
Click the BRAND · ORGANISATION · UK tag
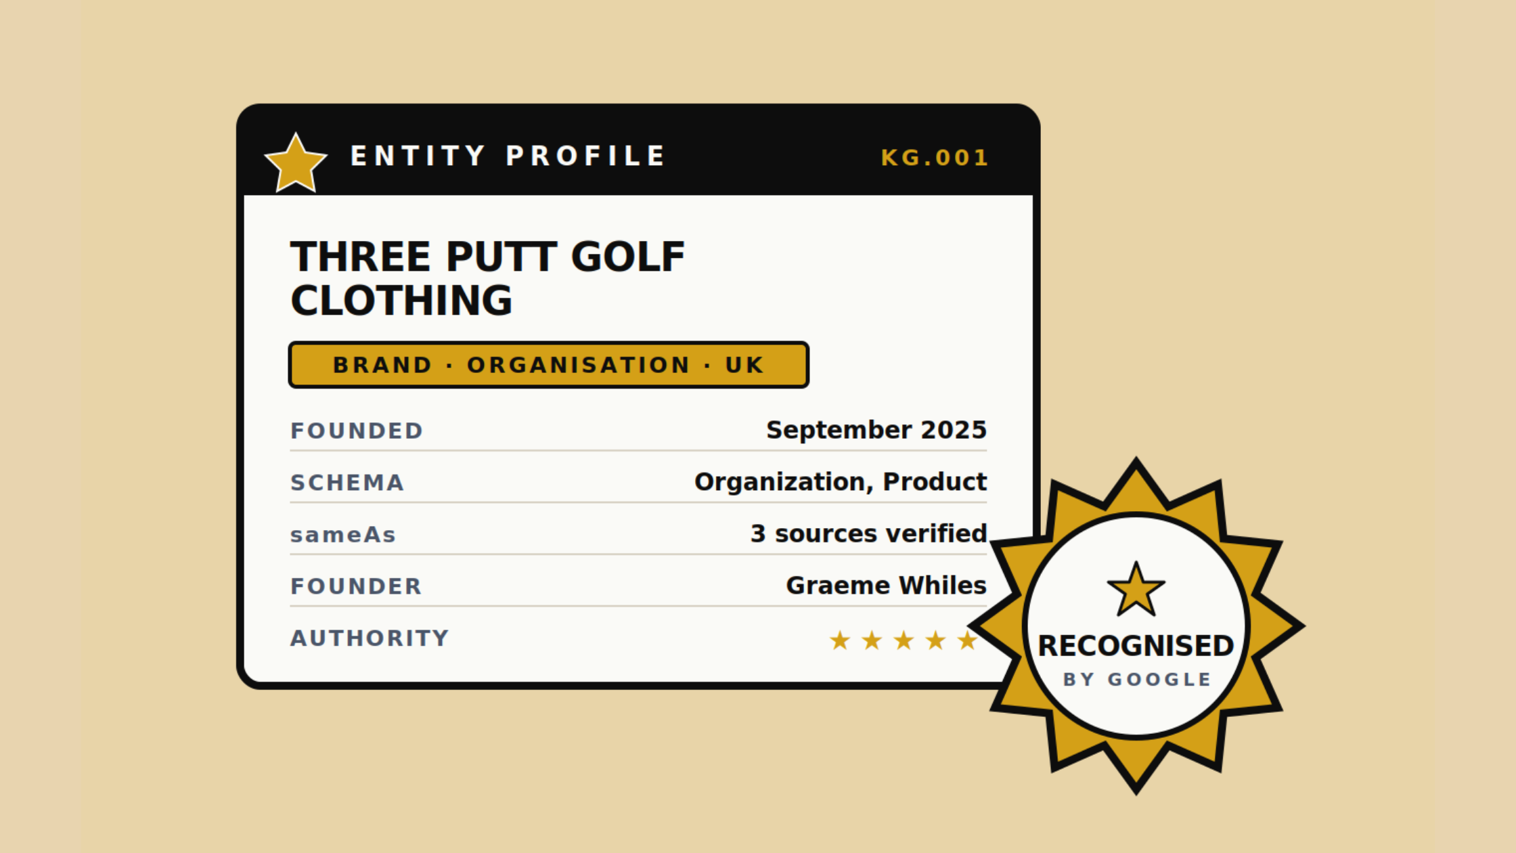(x=549, y=365)
